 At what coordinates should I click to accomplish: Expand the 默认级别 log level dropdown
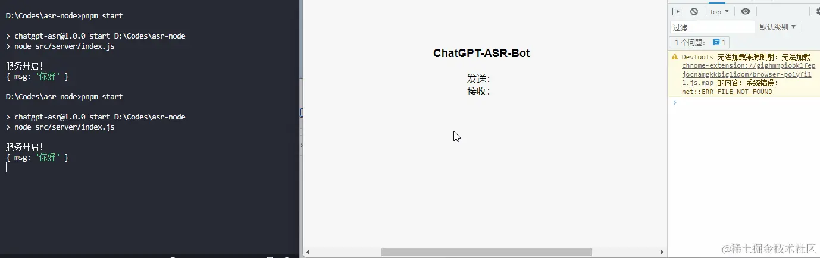click(x=778, y=27)
